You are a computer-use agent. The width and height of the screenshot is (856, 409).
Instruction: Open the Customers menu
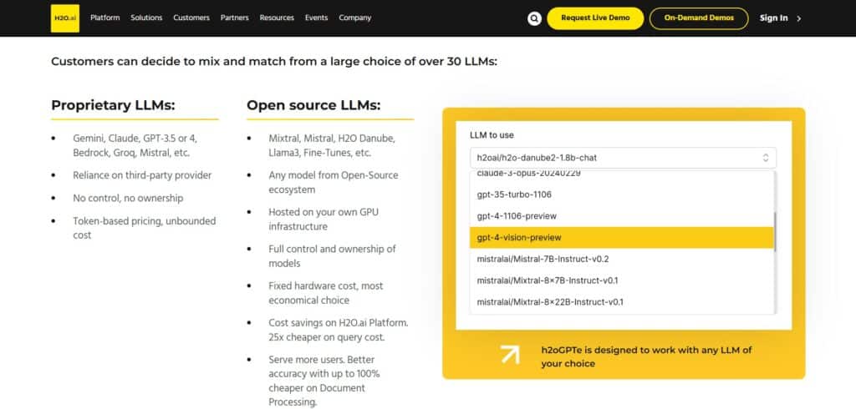[191, 18]
